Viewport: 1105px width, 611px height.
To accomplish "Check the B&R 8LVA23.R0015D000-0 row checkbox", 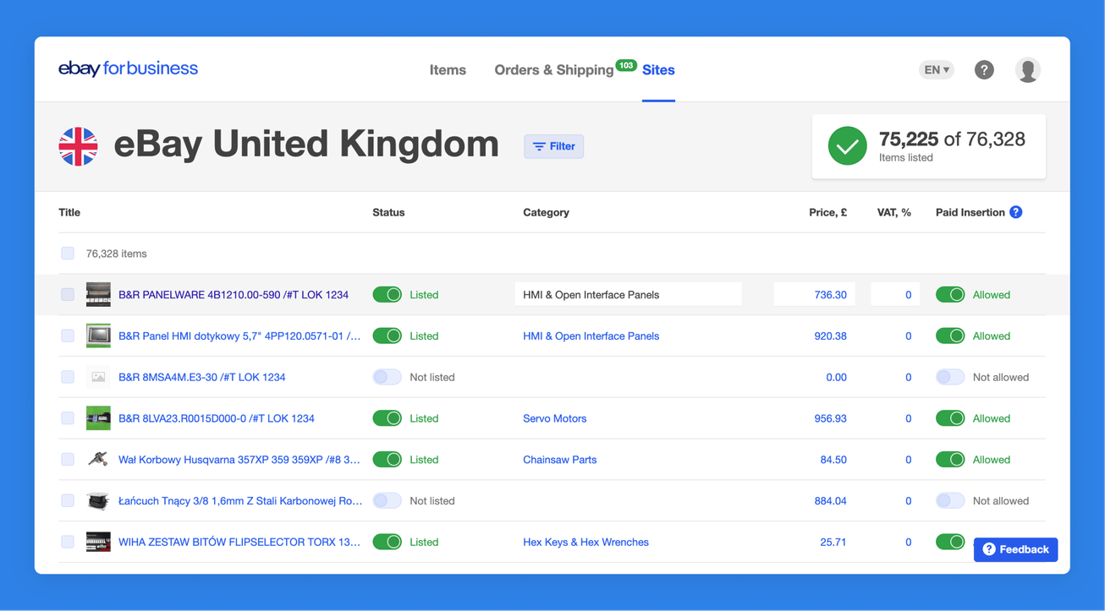I will 68,418.
